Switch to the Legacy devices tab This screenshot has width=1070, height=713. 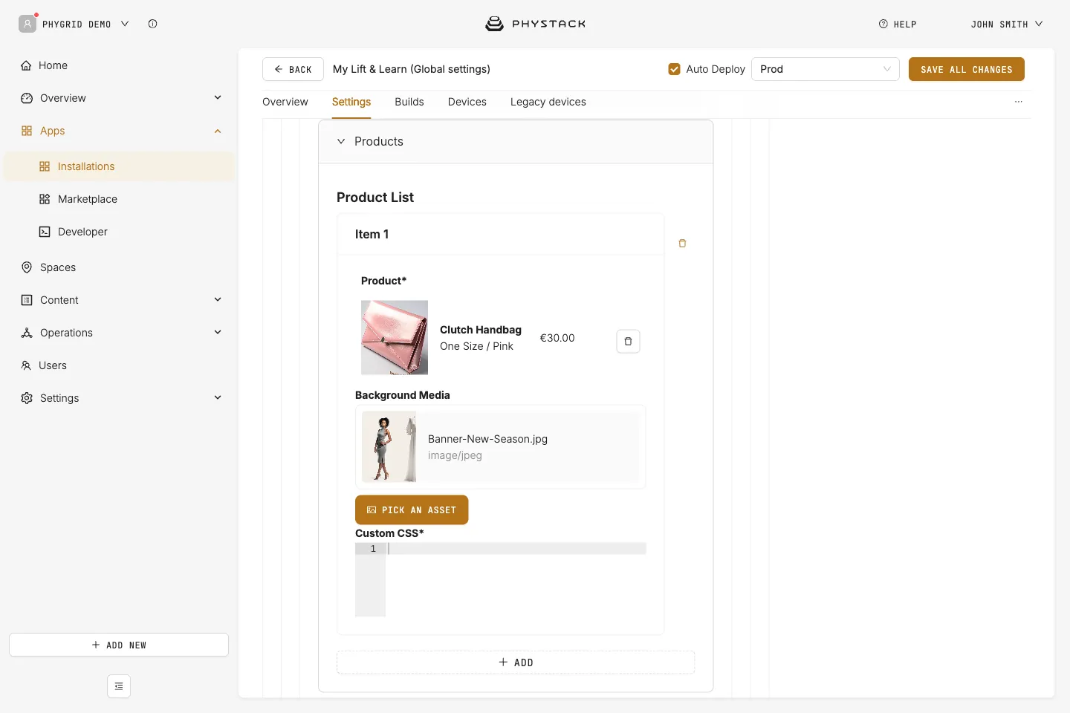pyautogui.click(x=548, y=102)
